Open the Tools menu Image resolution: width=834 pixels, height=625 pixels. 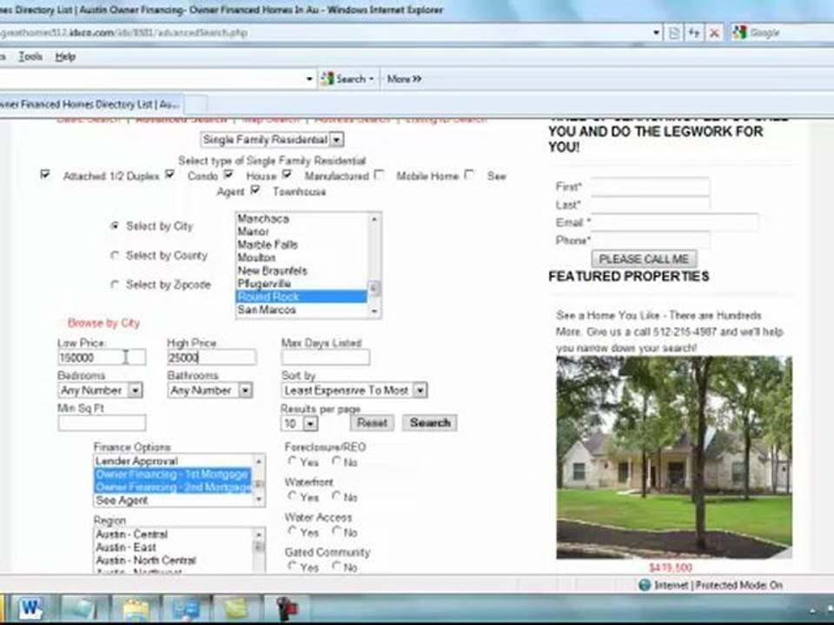(30, 56)
